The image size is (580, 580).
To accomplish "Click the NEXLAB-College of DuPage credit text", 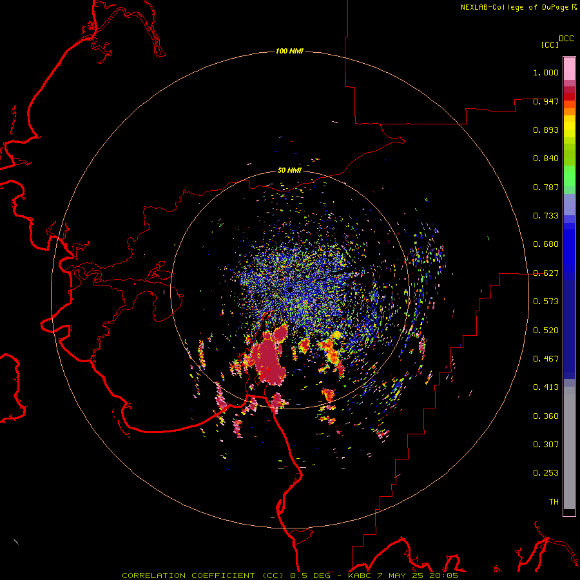I will point(514,7).
